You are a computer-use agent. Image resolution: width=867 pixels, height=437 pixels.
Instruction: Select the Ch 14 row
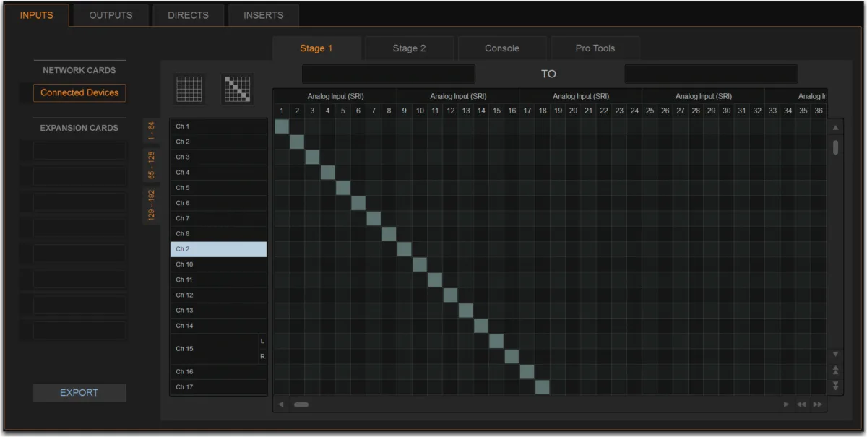pos(218,326)
